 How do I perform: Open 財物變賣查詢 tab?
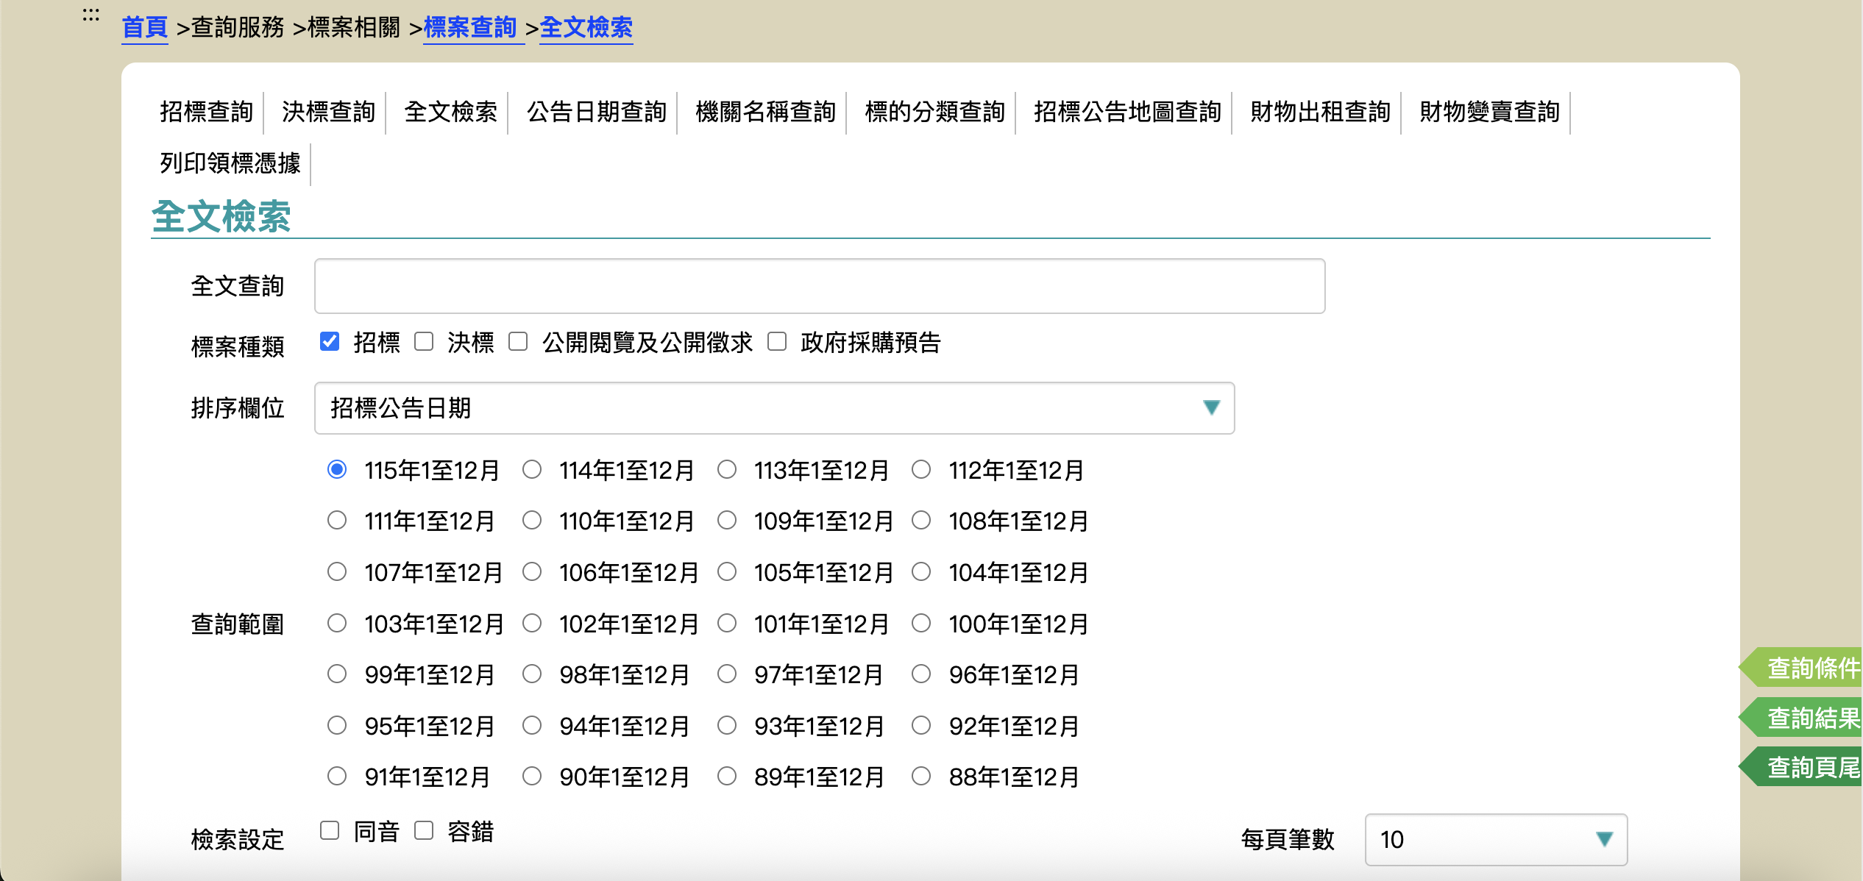1490,112
